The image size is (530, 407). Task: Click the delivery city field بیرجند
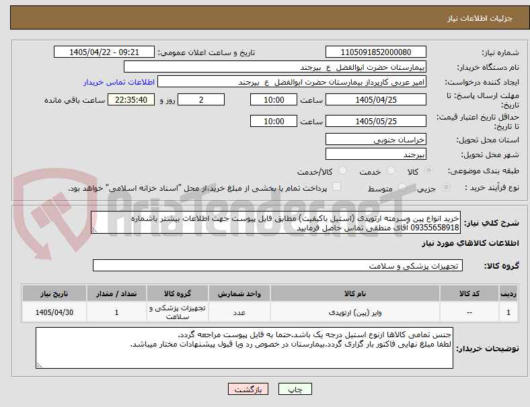(376, 154)
